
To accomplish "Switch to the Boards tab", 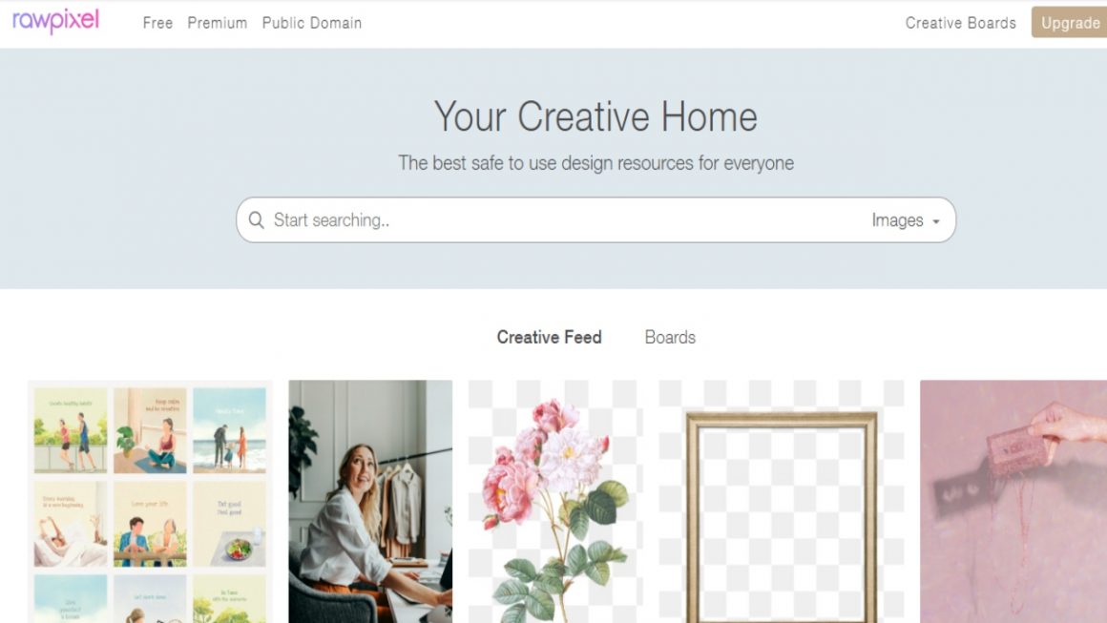I will coord(670,337).
